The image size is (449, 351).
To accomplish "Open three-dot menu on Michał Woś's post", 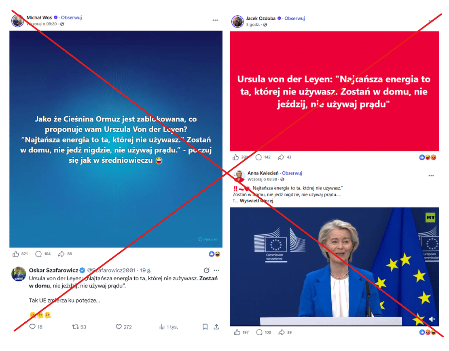I will (x=215, y=20).
